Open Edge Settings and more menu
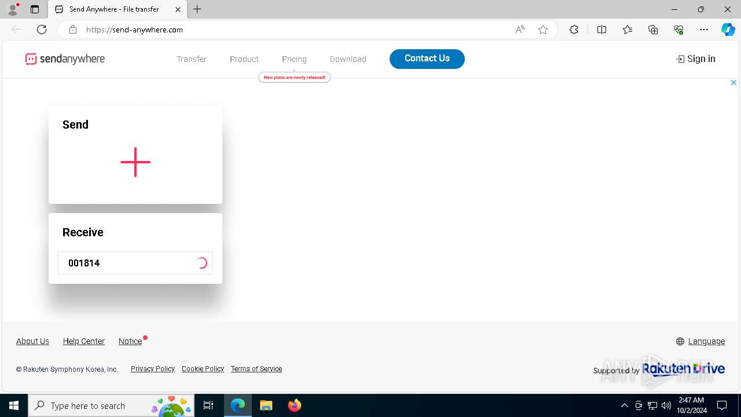 pyautogui.click(x=704, y=30)
